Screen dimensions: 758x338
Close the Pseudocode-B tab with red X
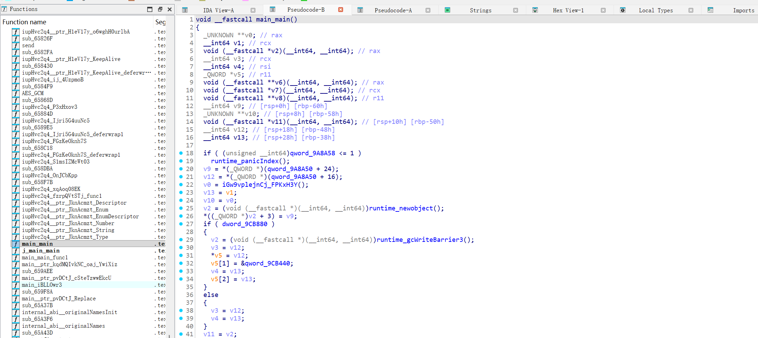341,10
